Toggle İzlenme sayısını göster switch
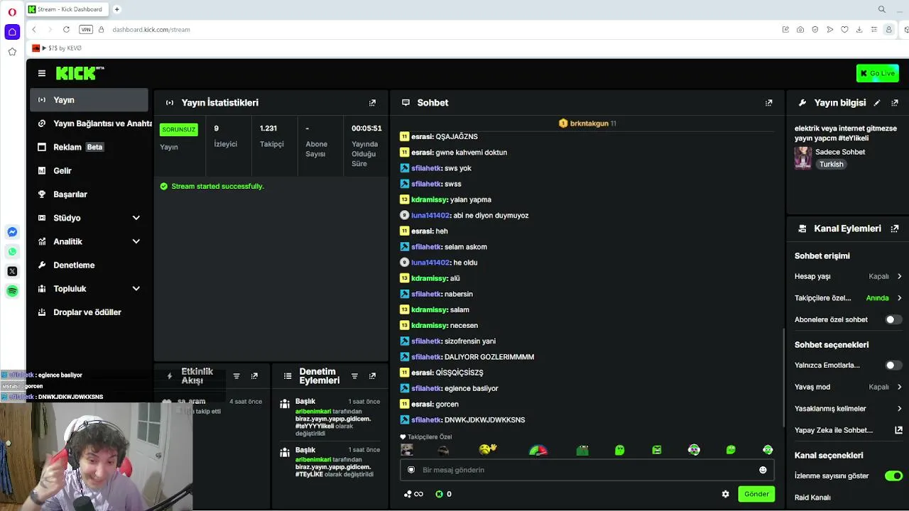909x511 pixels. [893, 476]
